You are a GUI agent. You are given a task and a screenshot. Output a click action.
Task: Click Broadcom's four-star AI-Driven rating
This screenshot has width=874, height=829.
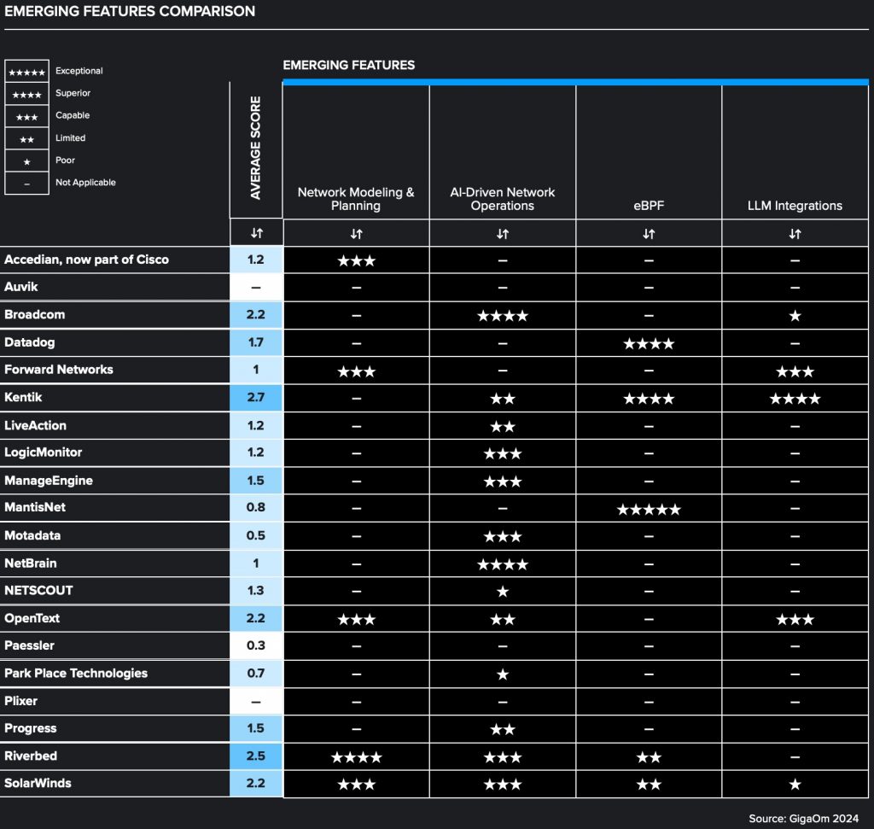[x=503, y=314]
